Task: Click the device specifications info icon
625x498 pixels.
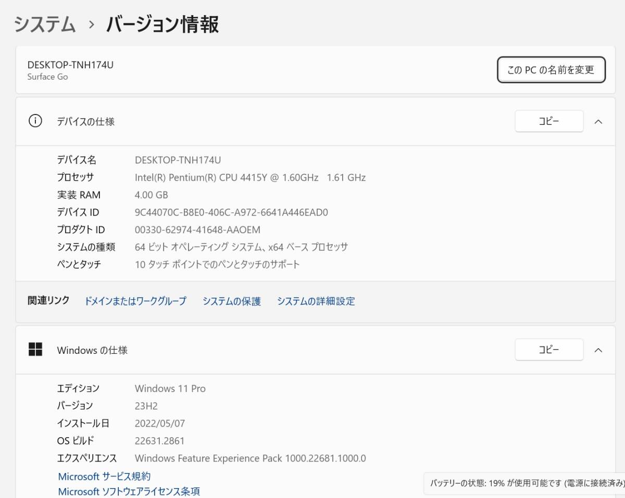Action: 35,121
